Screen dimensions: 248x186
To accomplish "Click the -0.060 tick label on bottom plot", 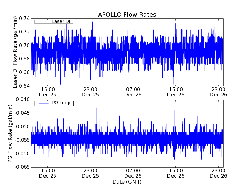I will [x=22, y=154].
